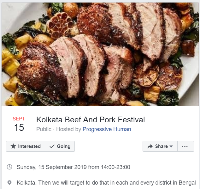
Task: Toggle the Going response label
Action: (63, 146)
